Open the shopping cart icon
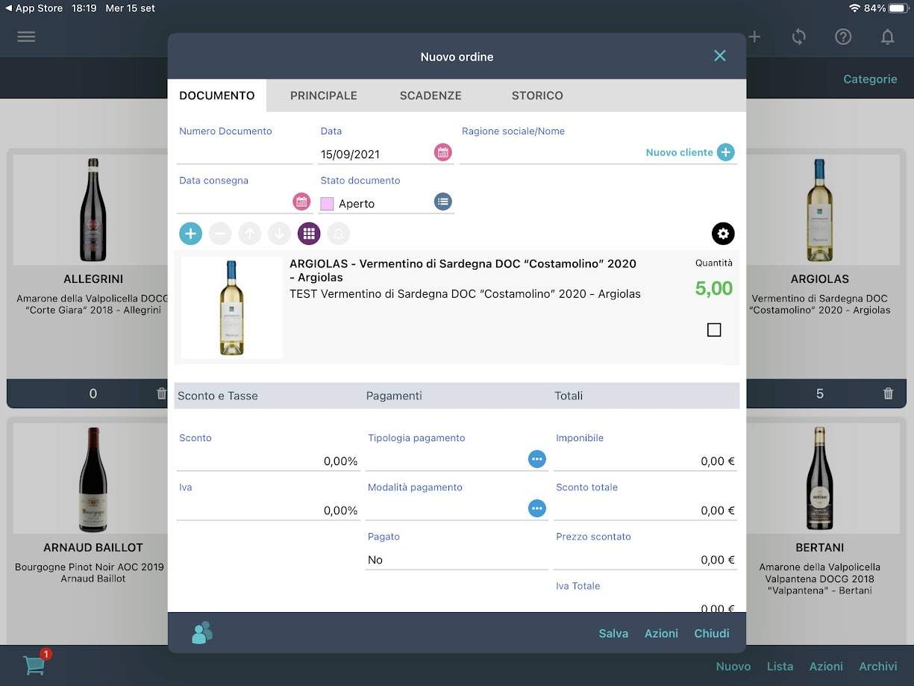914x686 pixels. (x=34, y=664)
